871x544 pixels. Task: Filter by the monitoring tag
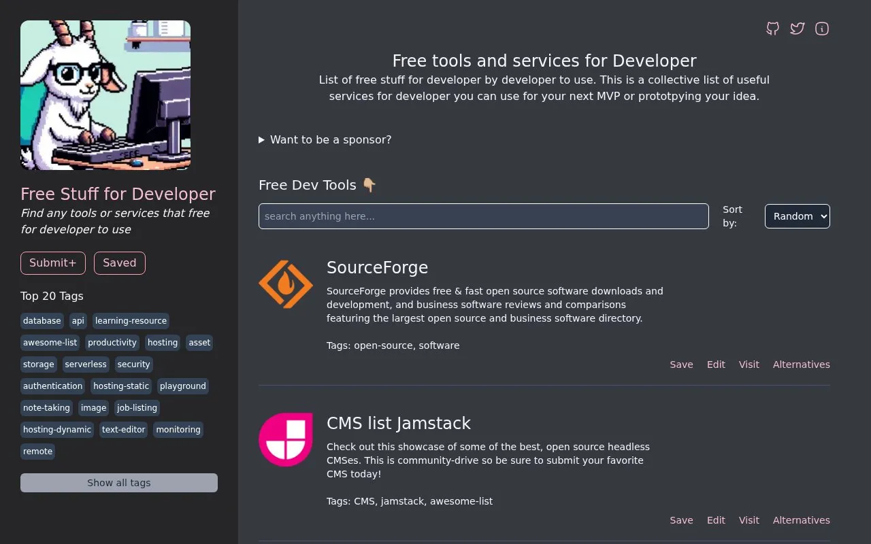(178, 430)
